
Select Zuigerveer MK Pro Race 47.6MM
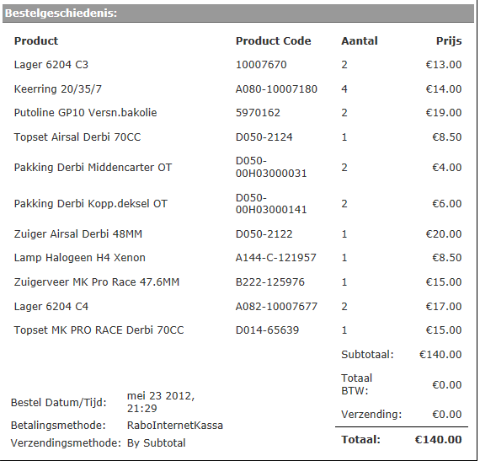pyautogui.click(x=97, y=282)
